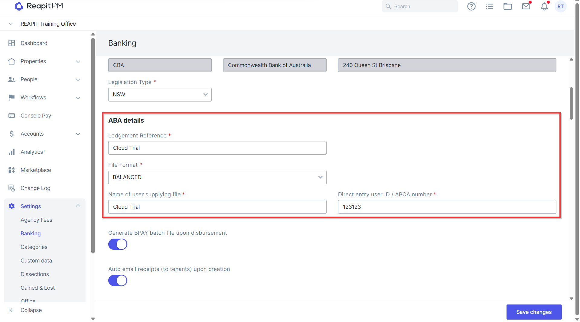The height and width of the screenshot is (322, 580).
Task: Click the Name of user supplying file field
Action: (x=217, y=207)
